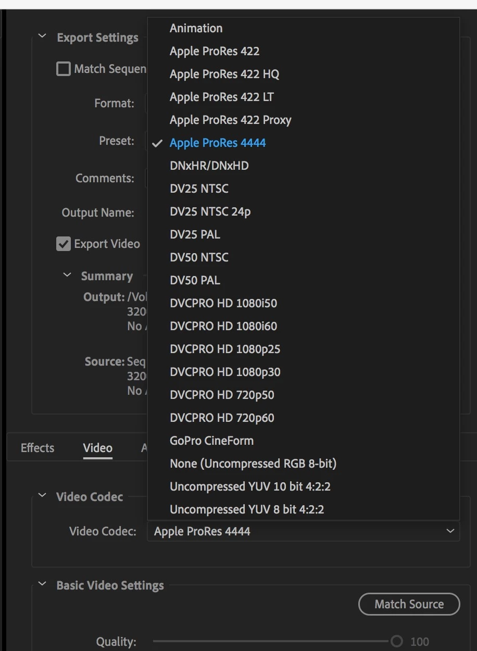The width and height of the screenshot is (477, 651).
Task: Collapse the Video Codec section
Action: (x=42, y=496)
